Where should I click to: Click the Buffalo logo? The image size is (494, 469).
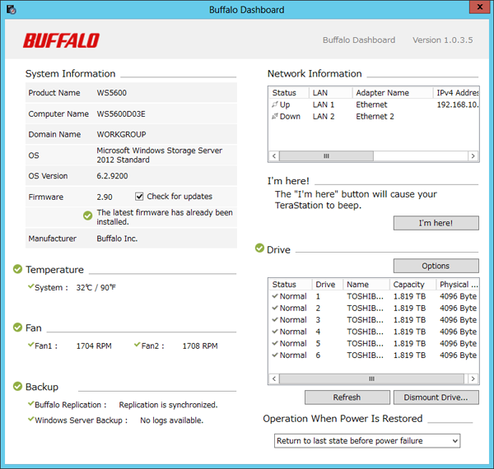point(61,40)
